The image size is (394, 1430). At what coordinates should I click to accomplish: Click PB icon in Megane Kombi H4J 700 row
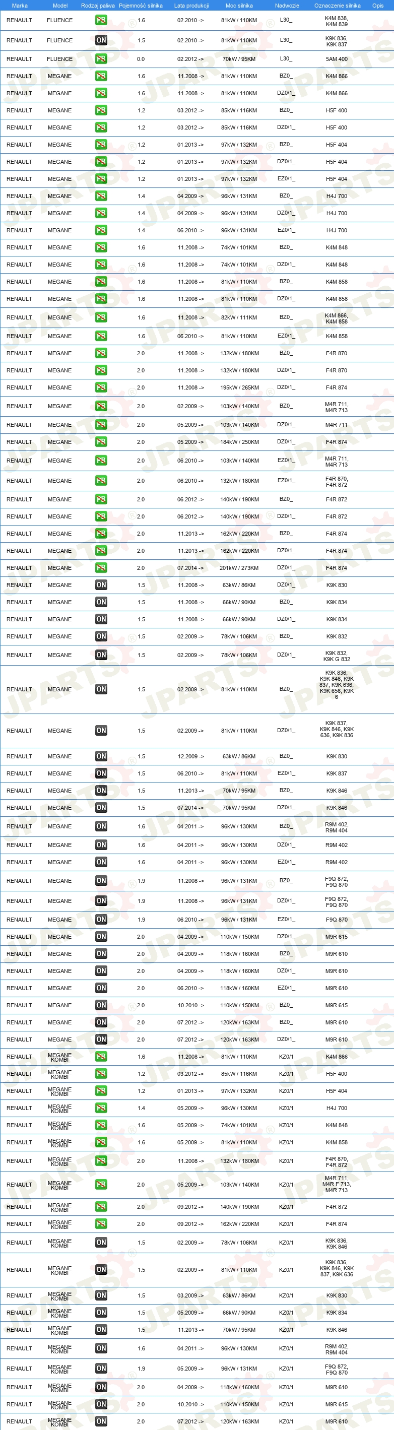point(101,1108)
